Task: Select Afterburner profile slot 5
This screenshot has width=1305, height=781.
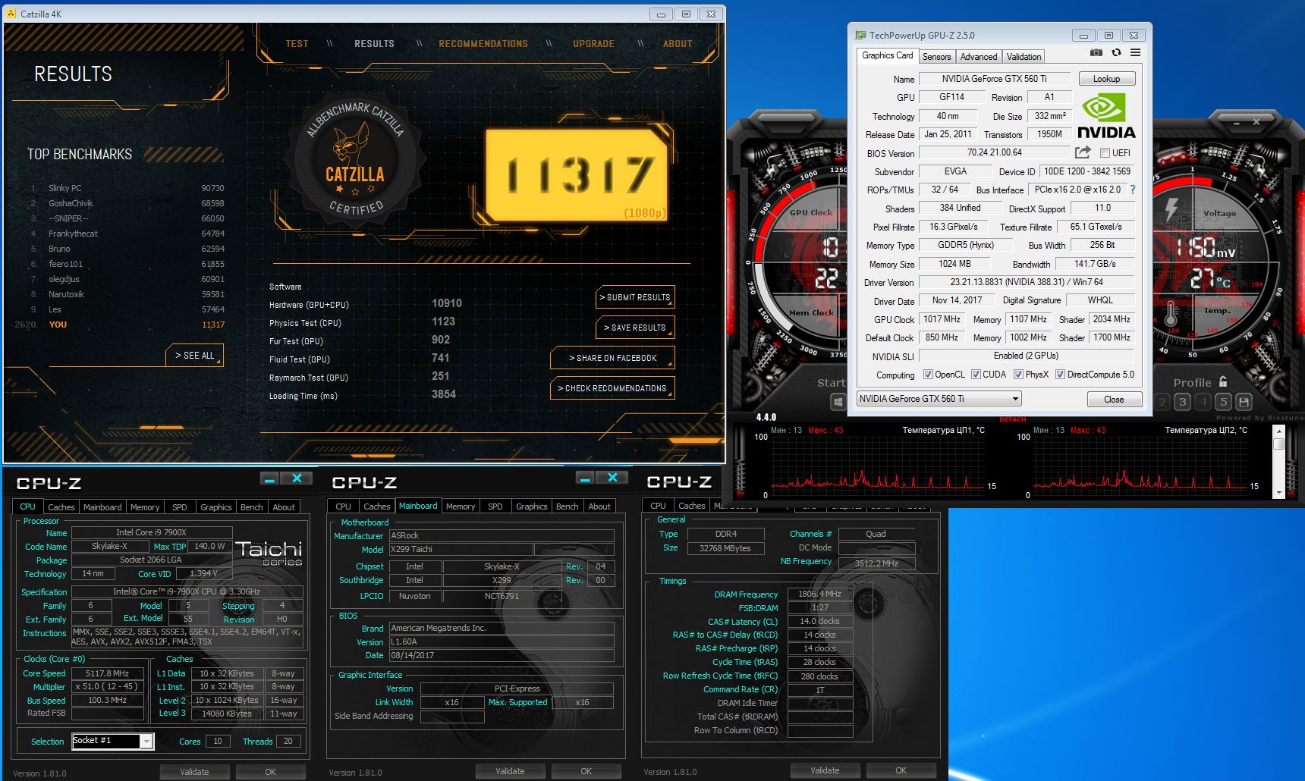Action: [1223, 402]
